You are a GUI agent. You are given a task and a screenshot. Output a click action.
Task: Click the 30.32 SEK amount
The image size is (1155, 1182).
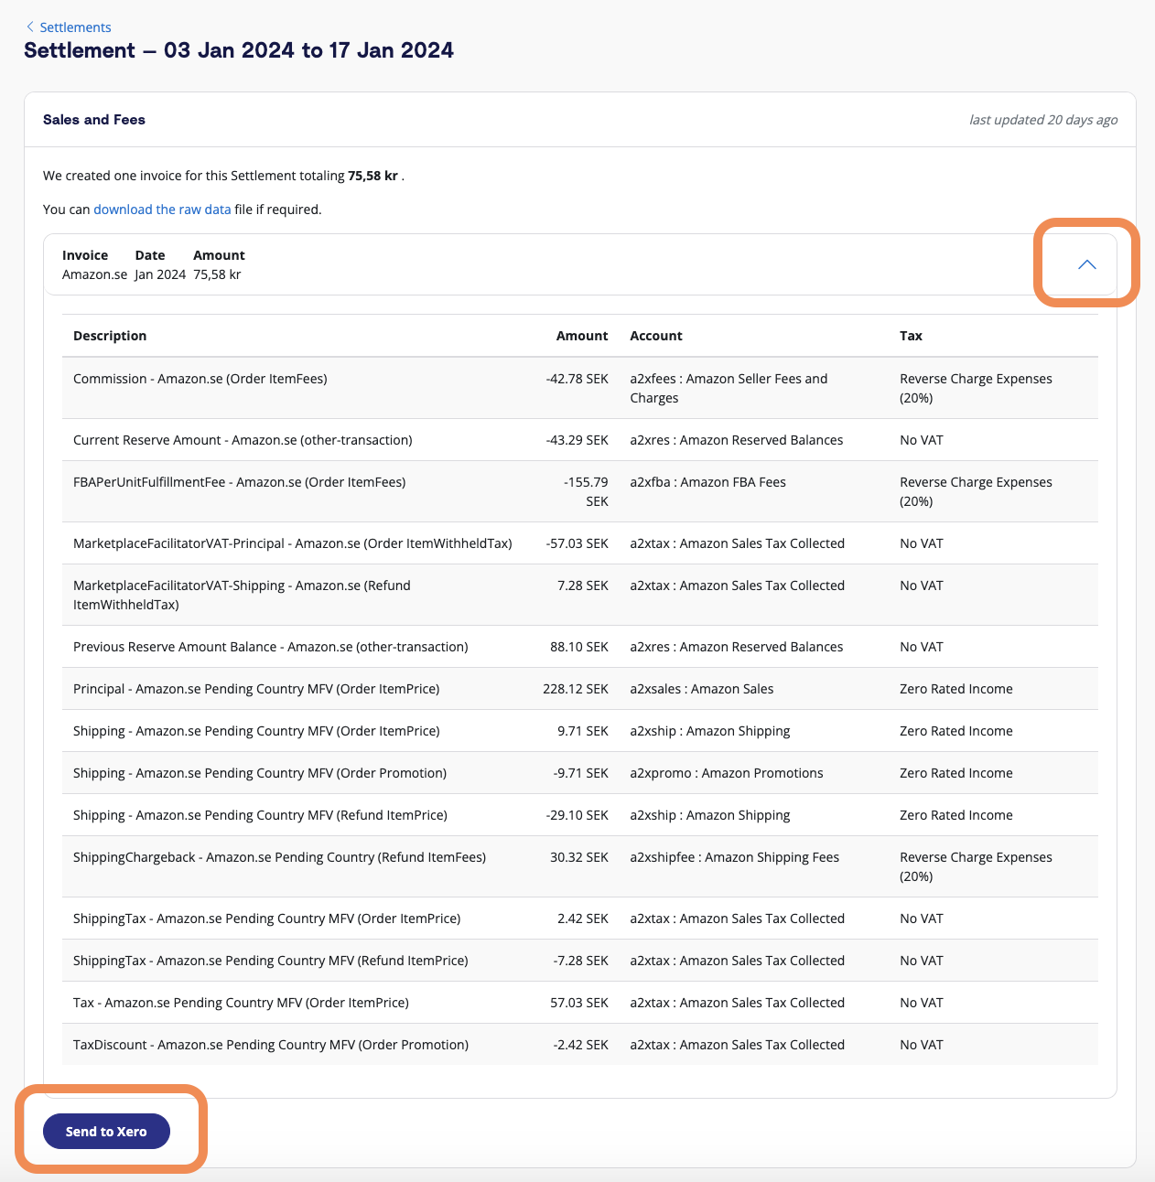pos(578,857)
